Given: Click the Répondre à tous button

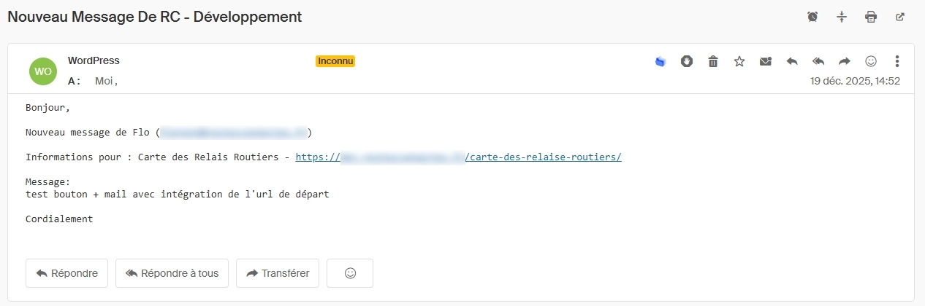Looking at the screenshot, I should 172,273.
